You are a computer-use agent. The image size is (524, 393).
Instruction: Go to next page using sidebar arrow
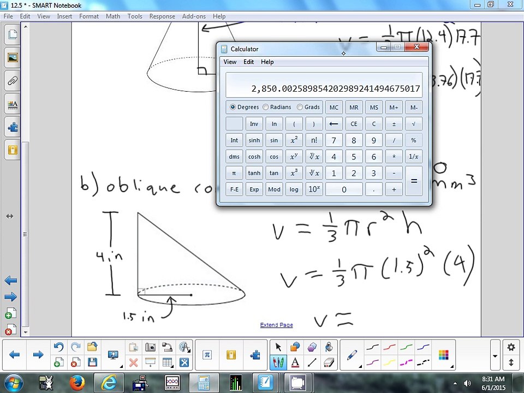click(x=11, y=296)
